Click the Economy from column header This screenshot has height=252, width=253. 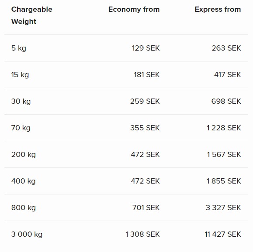[x=134, y=9]
